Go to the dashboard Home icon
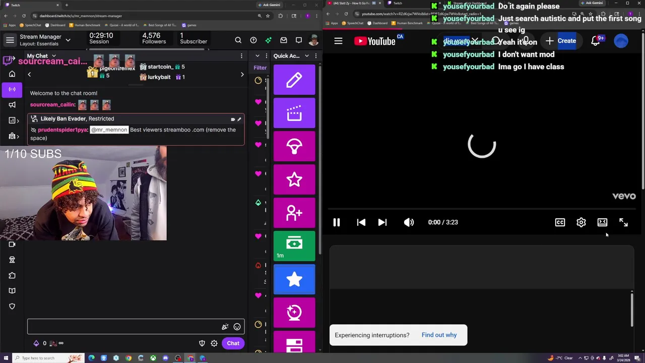The image size is (645, 363). pos(12,74)
